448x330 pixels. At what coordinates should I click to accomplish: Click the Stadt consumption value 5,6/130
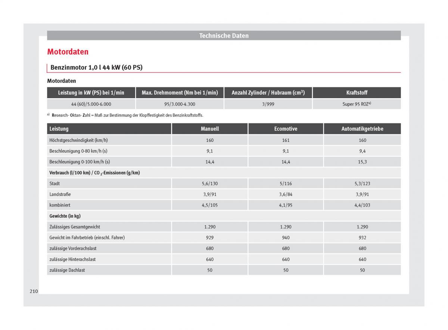[x=209, y=184]
